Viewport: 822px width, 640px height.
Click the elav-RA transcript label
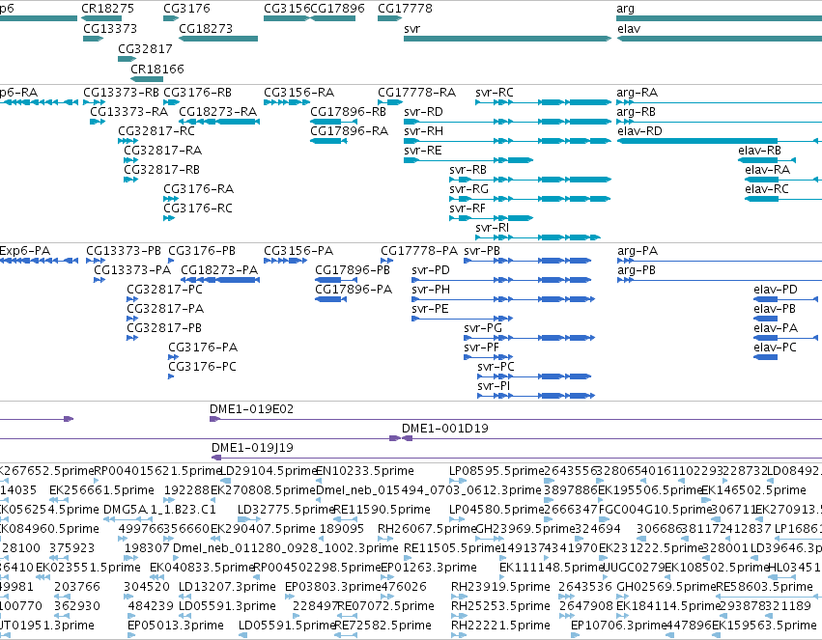[768, 170]
